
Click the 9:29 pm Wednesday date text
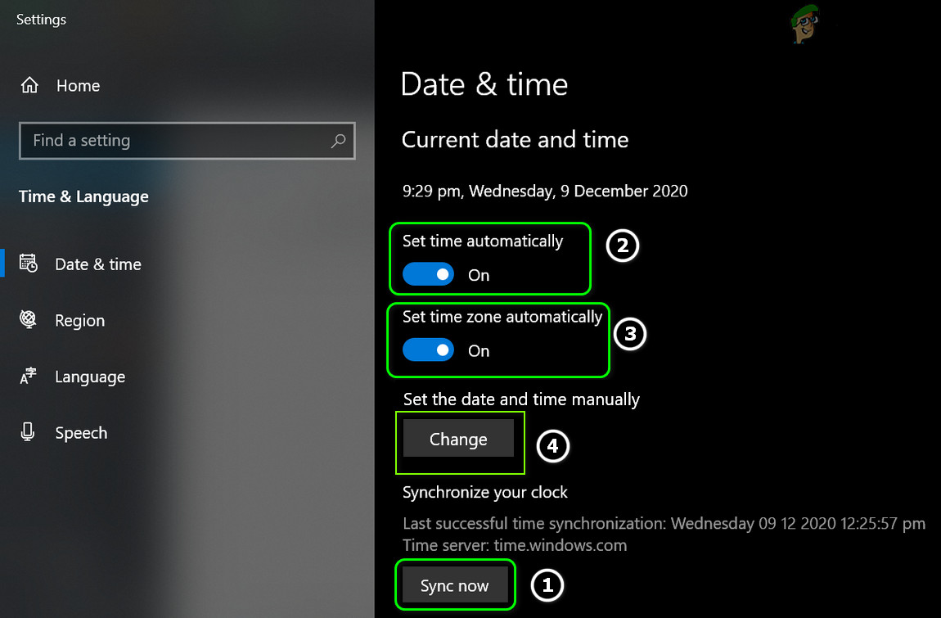point(545,191)
